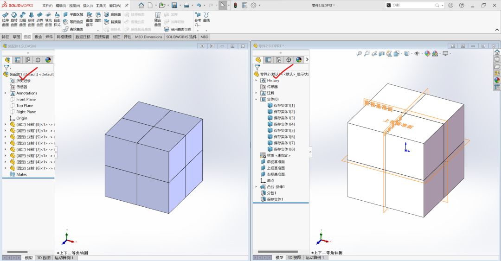Expand the Annotations node in the assembly tree
This screenshot has height=261, width=501.
(x=6, y=93)
